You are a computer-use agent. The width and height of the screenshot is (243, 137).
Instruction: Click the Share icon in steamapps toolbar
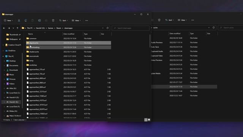(46, 21)
